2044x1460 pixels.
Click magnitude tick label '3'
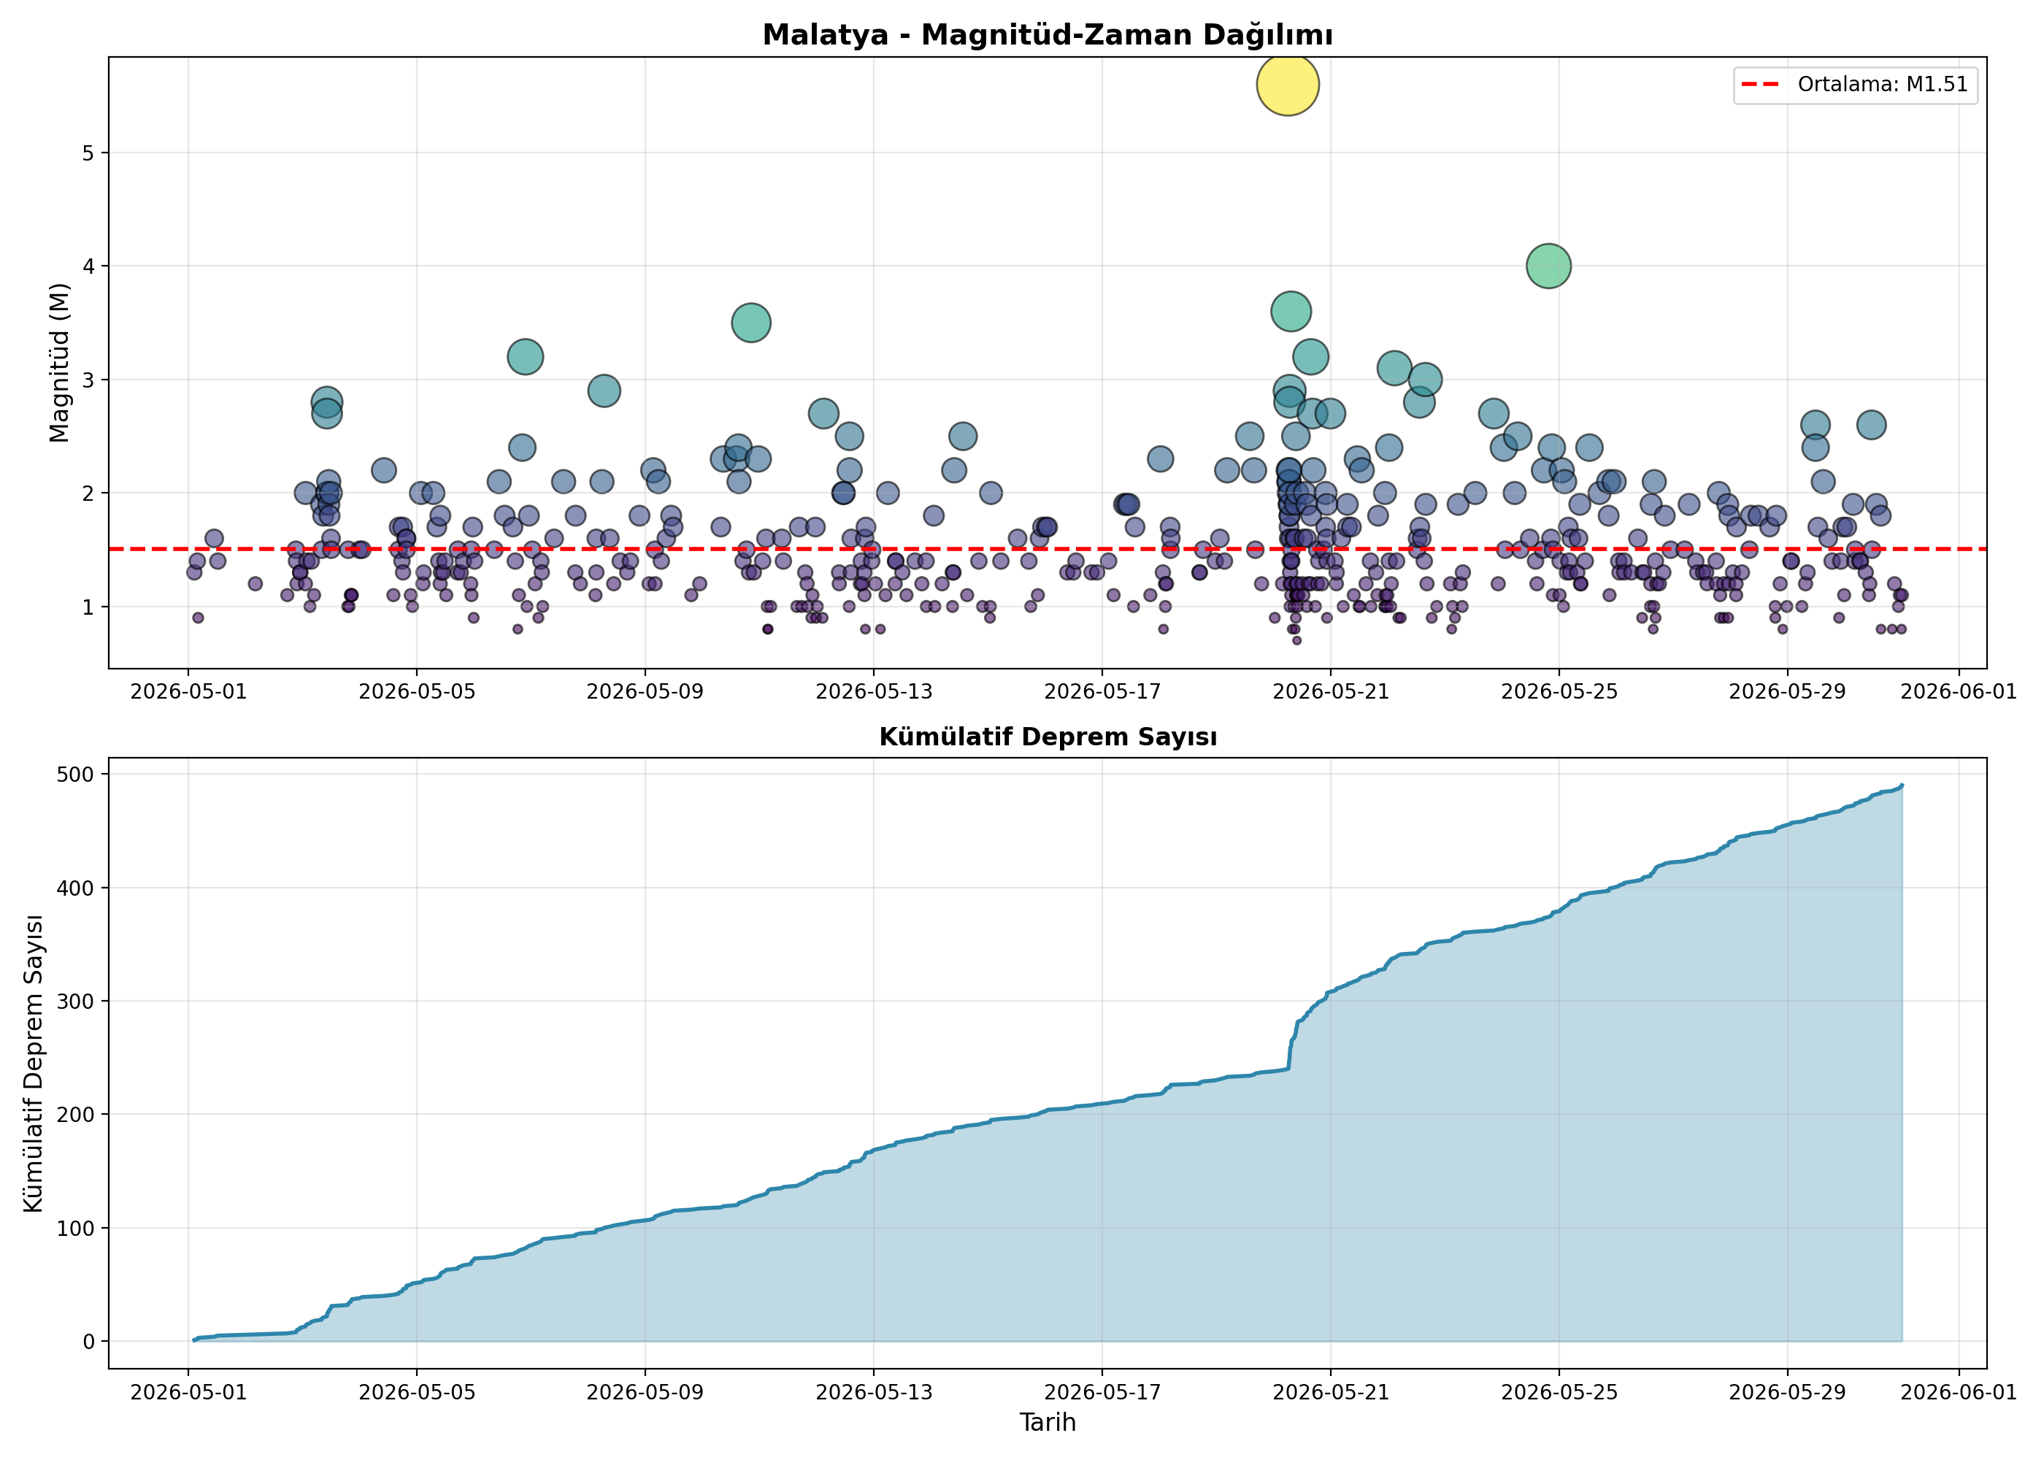[x=88, y=380]
